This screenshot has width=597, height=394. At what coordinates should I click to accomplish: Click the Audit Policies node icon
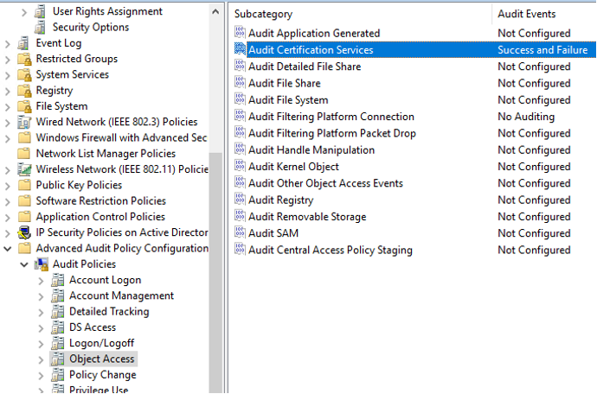tap(42, 264)
